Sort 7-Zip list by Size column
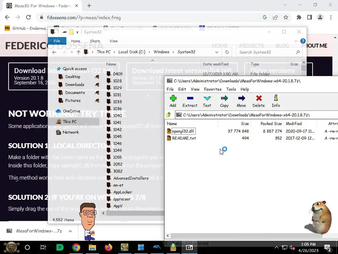Image resolution: width=338 pixels, height=254 pixels. click(x=245, y=124)
